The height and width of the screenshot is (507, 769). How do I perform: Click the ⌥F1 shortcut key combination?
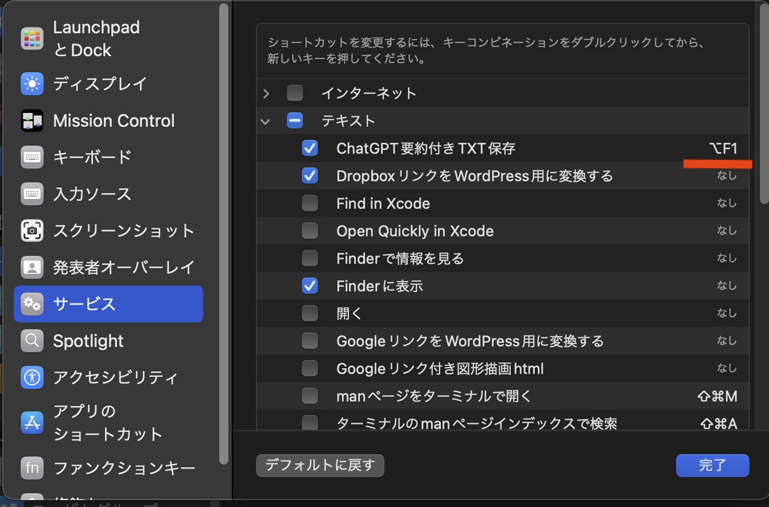tap(723, 149)
